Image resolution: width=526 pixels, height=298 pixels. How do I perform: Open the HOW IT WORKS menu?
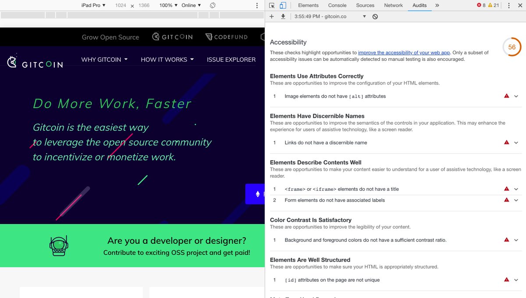[x=167, y=60]
